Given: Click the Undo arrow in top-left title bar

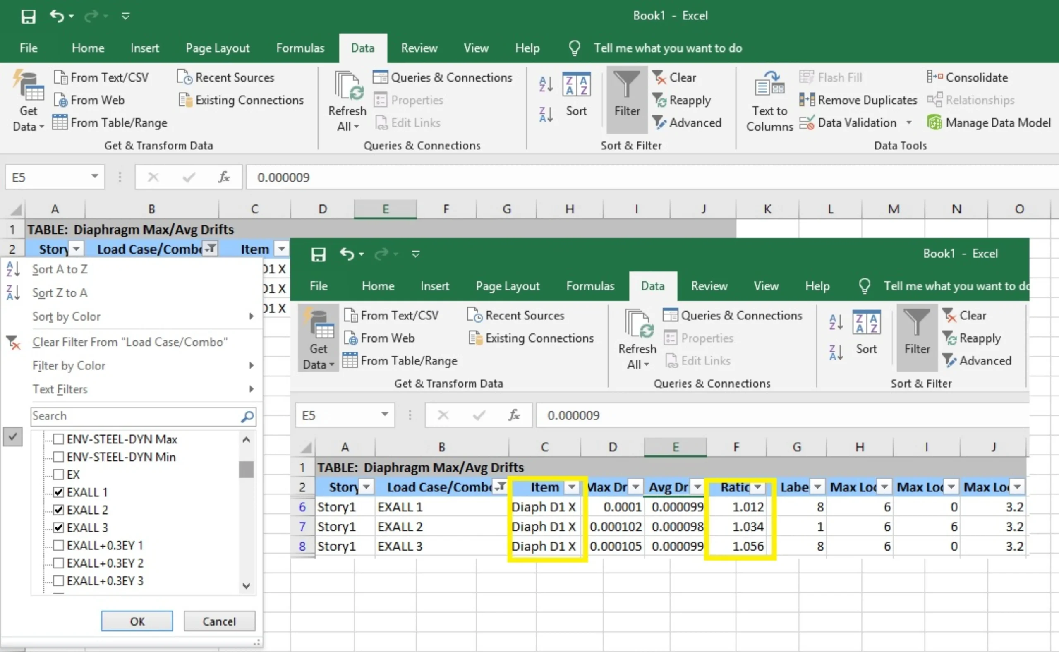Looking at the screenshot, I should click(57, 17).
